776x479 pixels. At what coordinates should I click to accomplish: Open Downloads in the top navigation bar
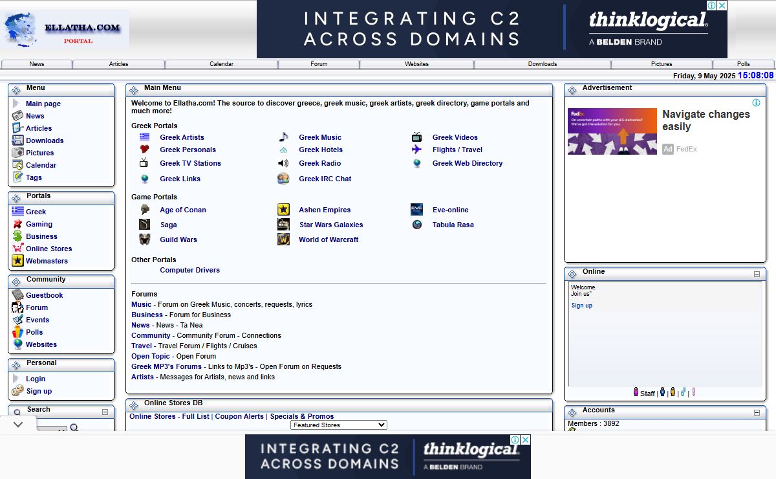point(543,64)
